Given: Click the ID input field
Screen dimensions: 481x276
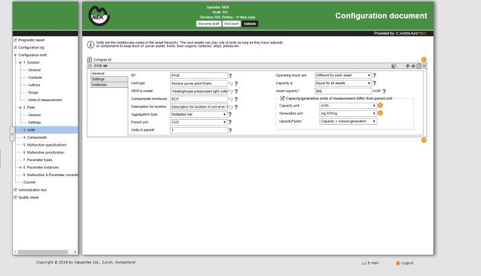Looking at the screenshot, I should [x=199, y=76].
